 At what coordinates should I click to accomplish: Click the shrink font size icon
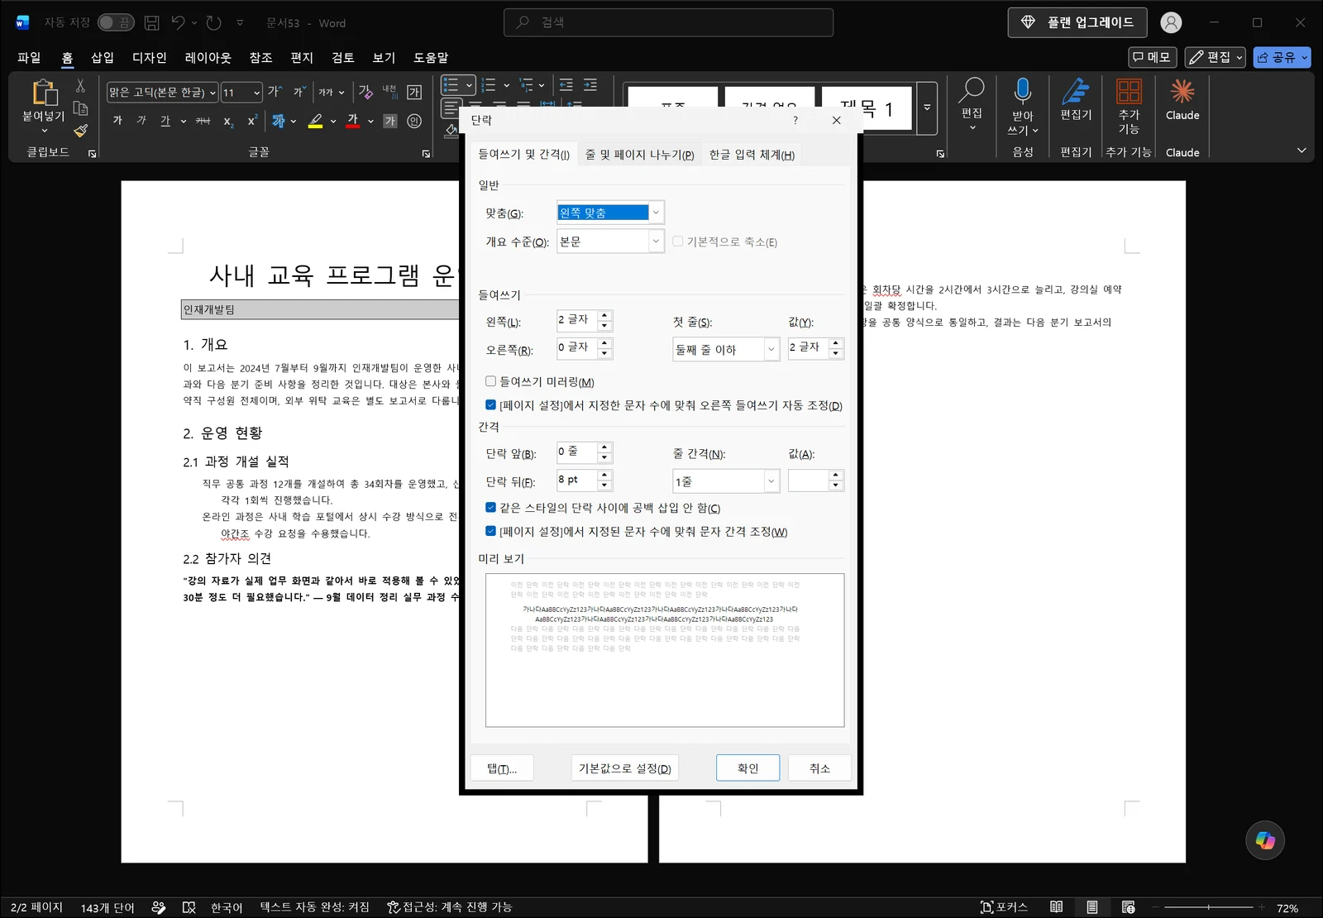[299, 92]
